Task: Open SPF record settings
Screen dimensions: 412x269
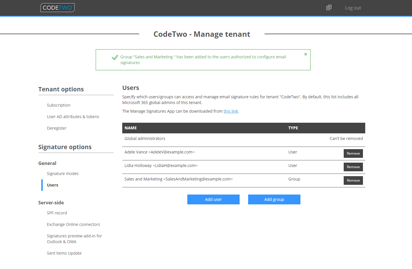Action: point(57,213)
